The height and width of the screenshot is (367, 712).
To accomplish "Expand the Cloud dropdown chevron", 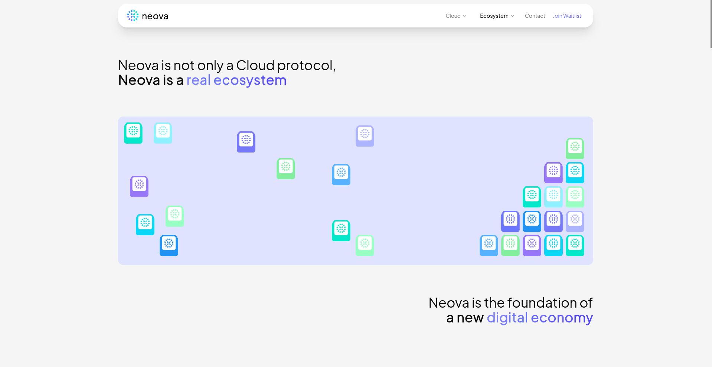I will pyautogui.click(x=464, y=16).
